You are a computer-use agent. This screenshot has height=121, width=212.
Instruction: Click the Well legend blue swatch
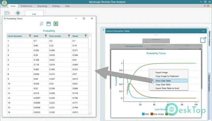click(x=143, y=114)
